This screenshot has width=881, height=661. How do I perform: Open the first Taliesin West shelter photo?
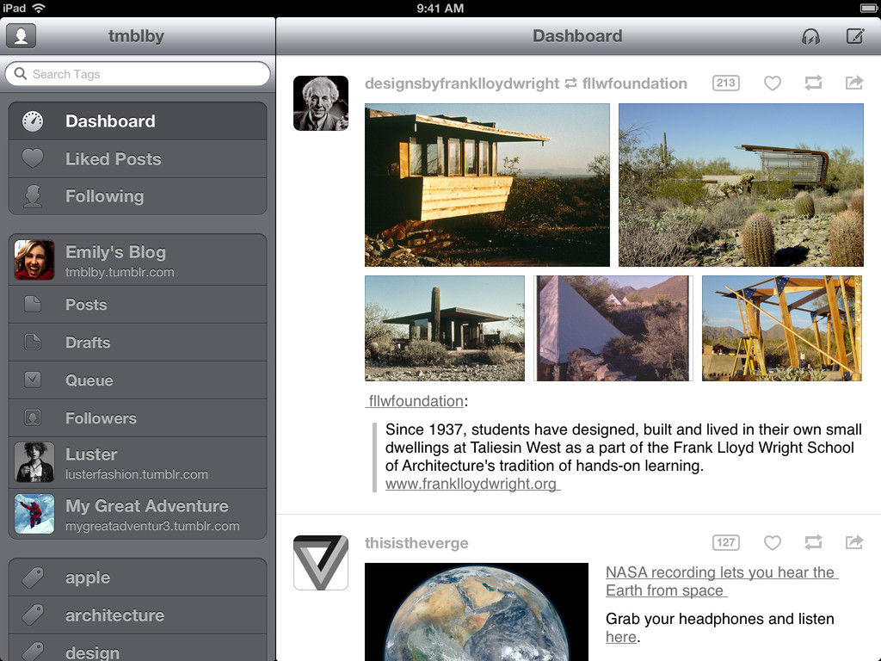[487, 185]
